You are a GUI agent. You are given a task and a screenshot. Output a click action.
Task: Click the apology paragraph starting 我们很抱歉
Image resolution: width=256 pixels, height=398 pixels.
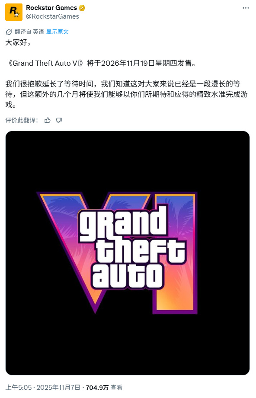[x=127, y=94]
